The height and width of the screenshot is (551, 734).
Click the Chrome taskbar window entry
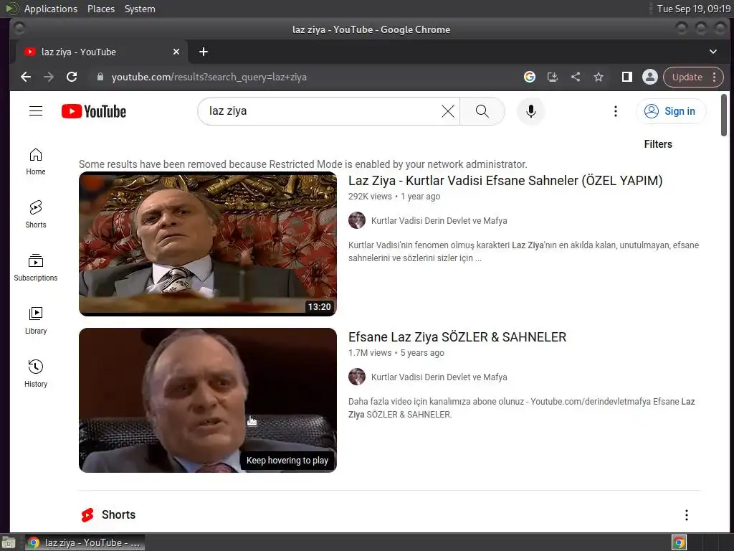[x=85, y=542]
